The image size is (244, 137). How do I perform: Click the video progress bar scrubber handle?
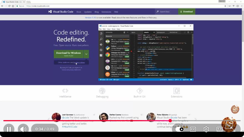pyautogui.click(x=170, y=121)
